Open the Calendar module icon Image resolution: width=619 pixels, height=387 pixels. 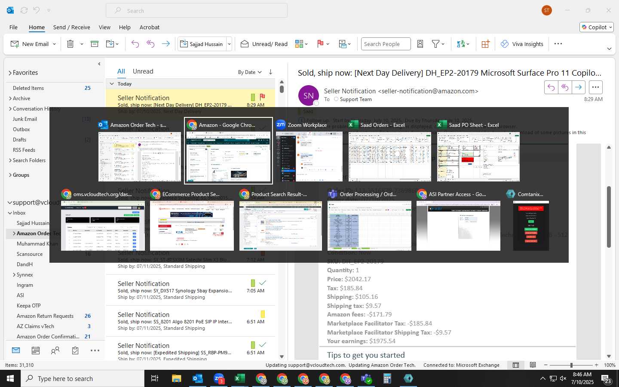(36, 350)
